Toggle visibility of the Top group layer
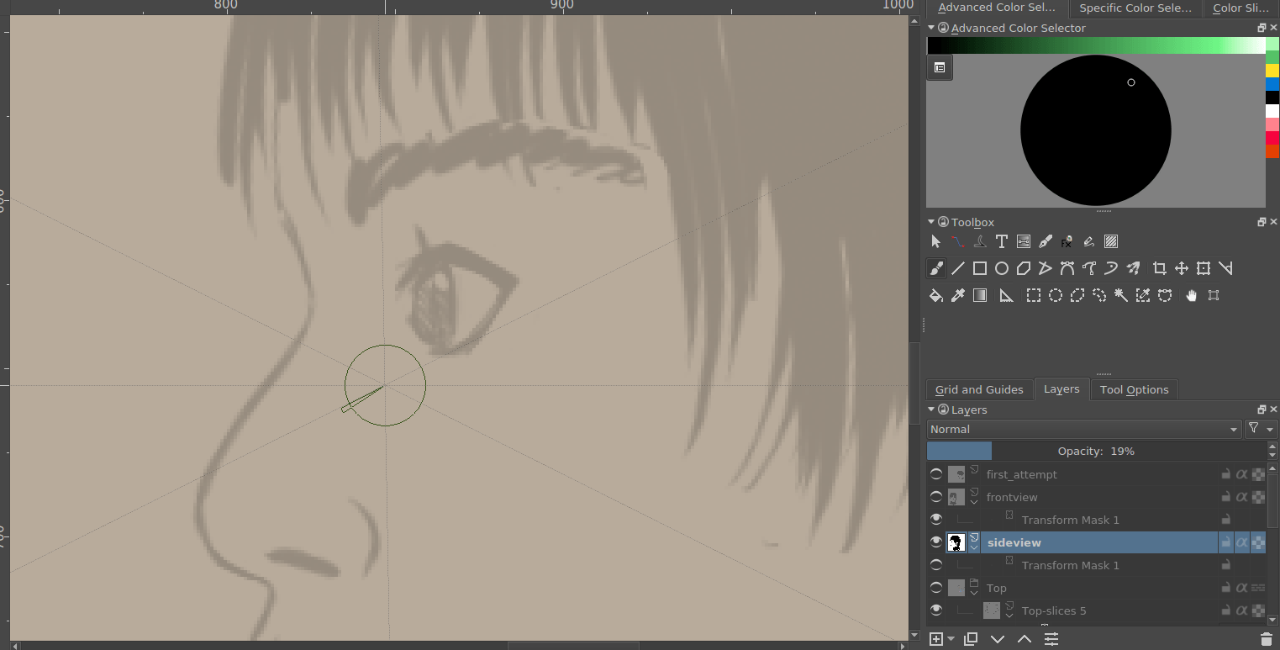The height and width of the screenshot is (650, 1280). [935, 588]
